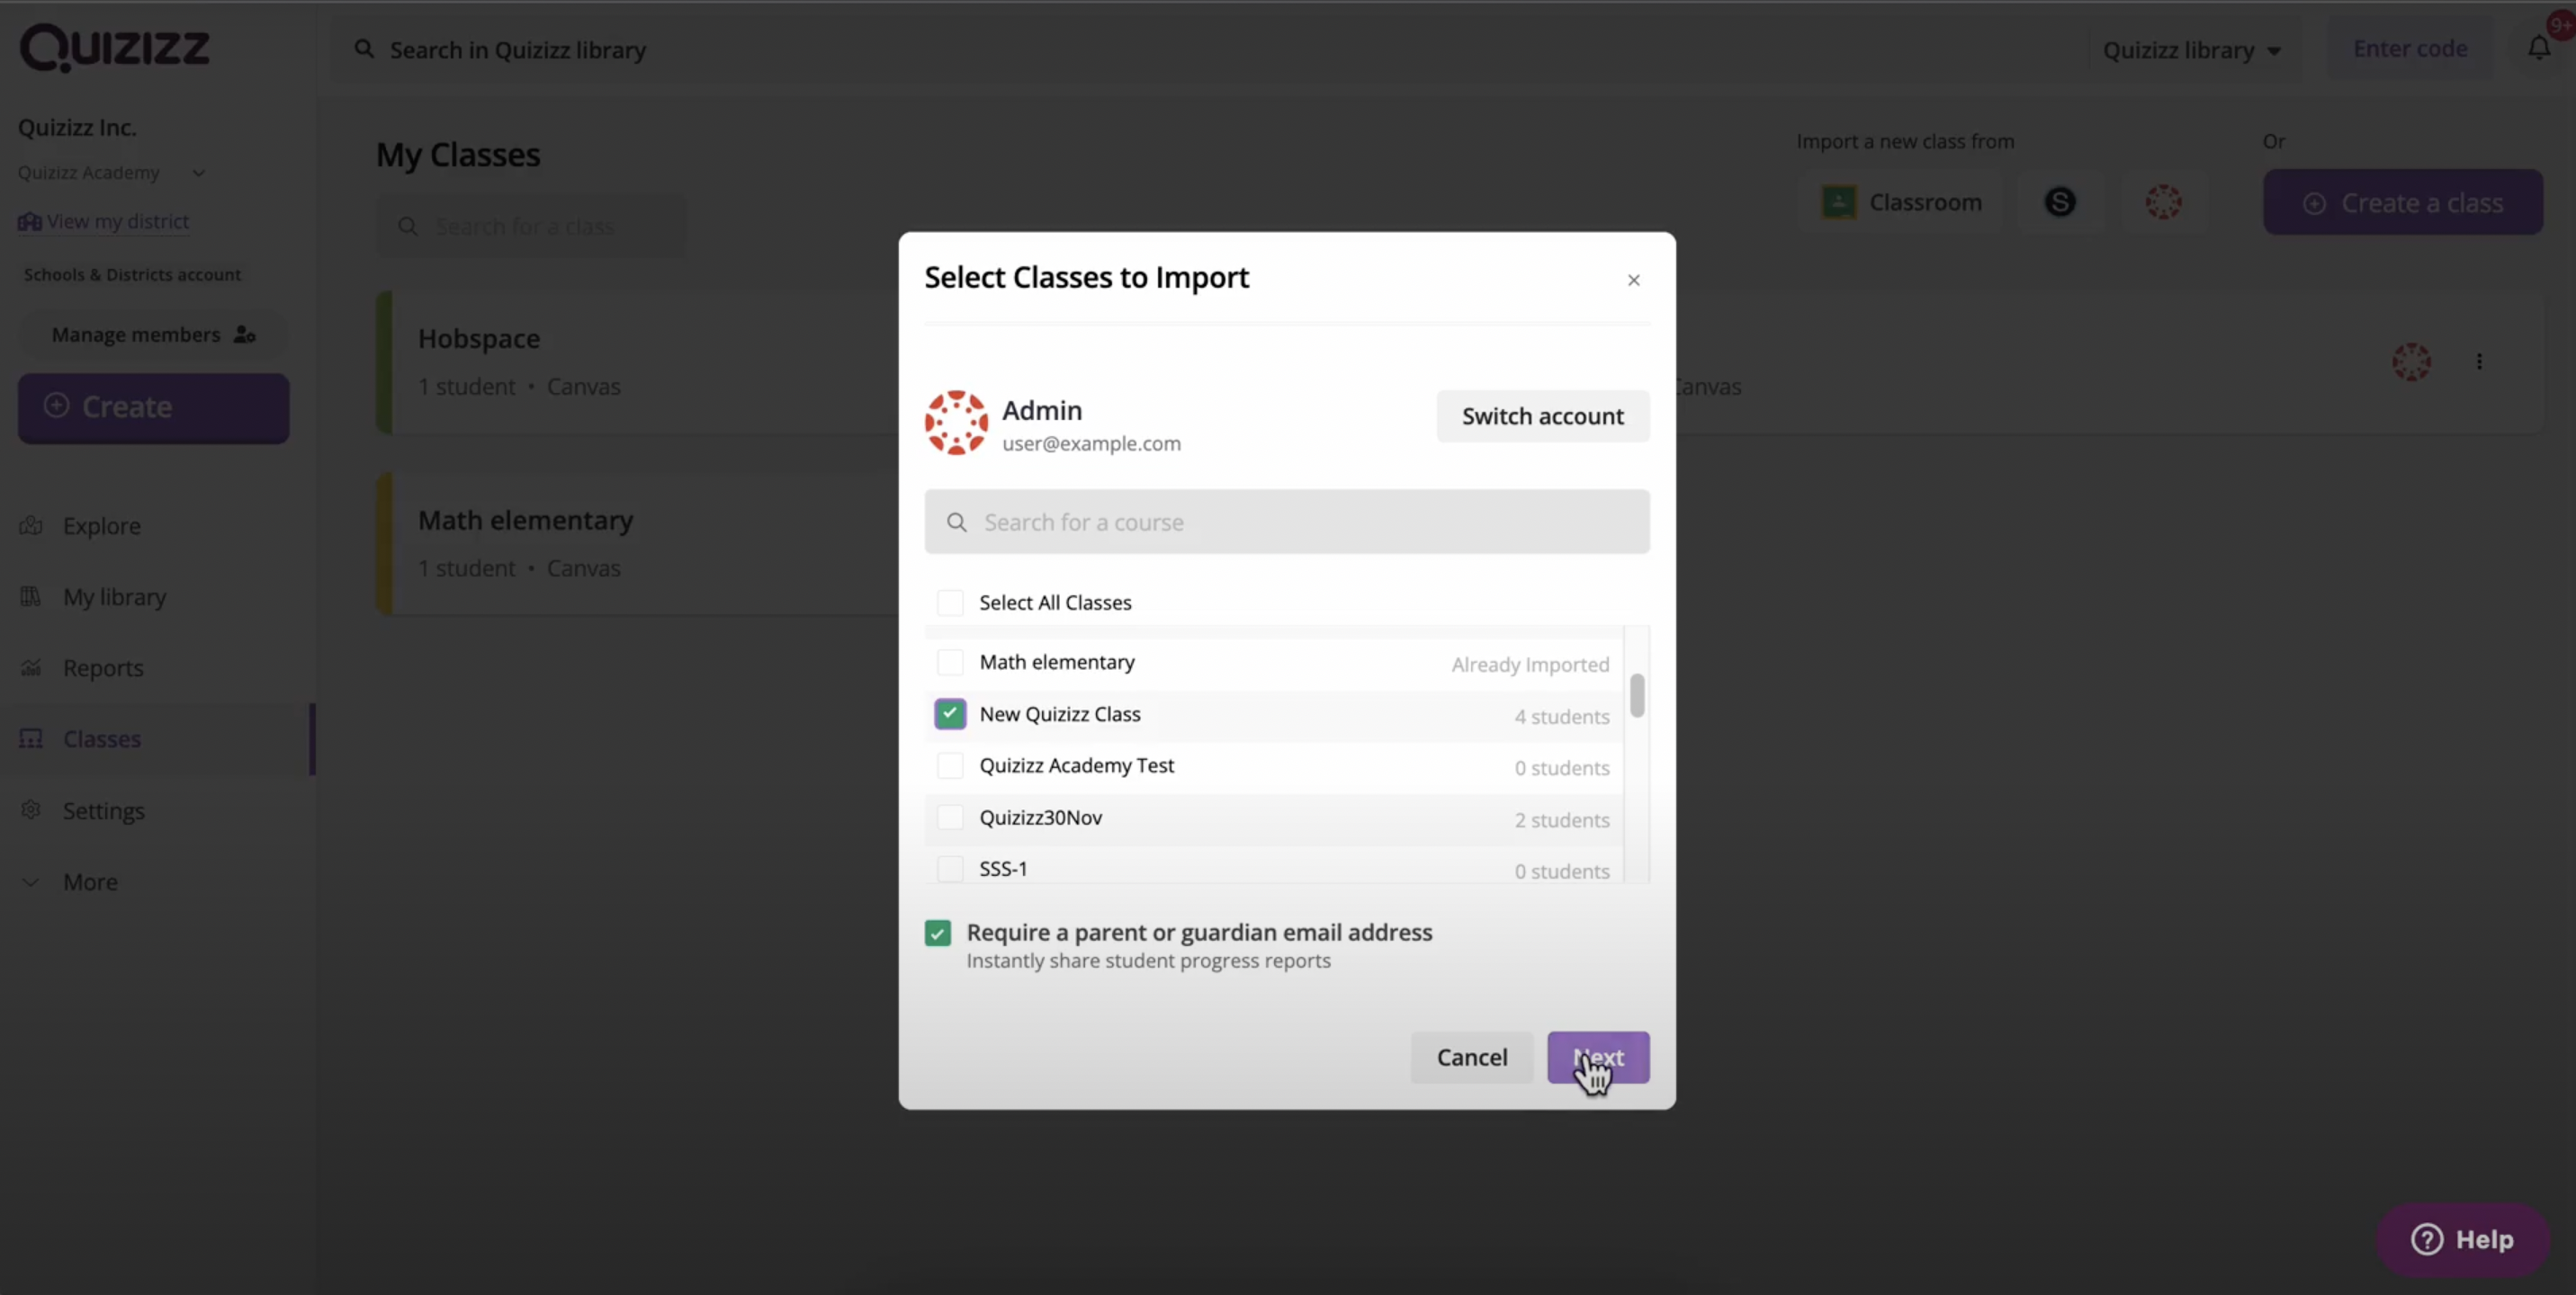Viewport: 2576px width, 1295px height.
Task: Disable require parent or guardian email
Action: (938, 933)
